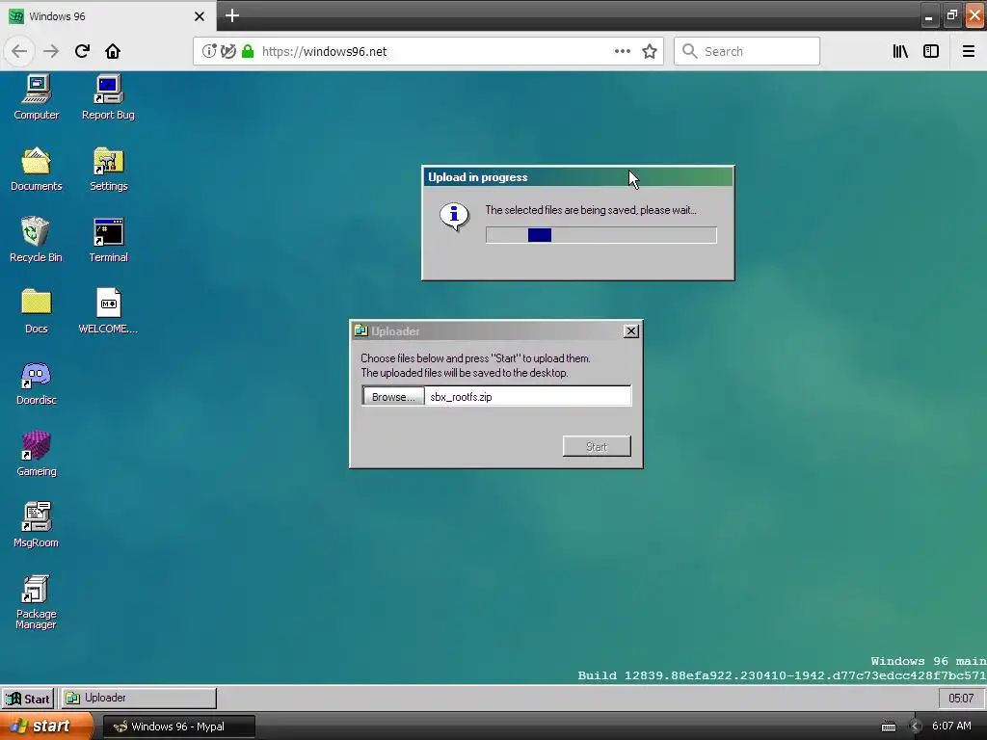987x740 pixels.
Task: Launch the MsgRoom shortcut
Action: point(36,525)
